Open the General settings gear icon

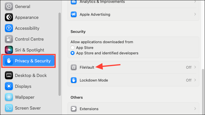pyautogui.click(x=9, y=6)
